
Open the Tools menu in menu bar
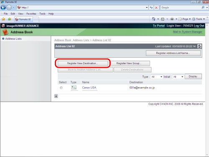point(42,14)
